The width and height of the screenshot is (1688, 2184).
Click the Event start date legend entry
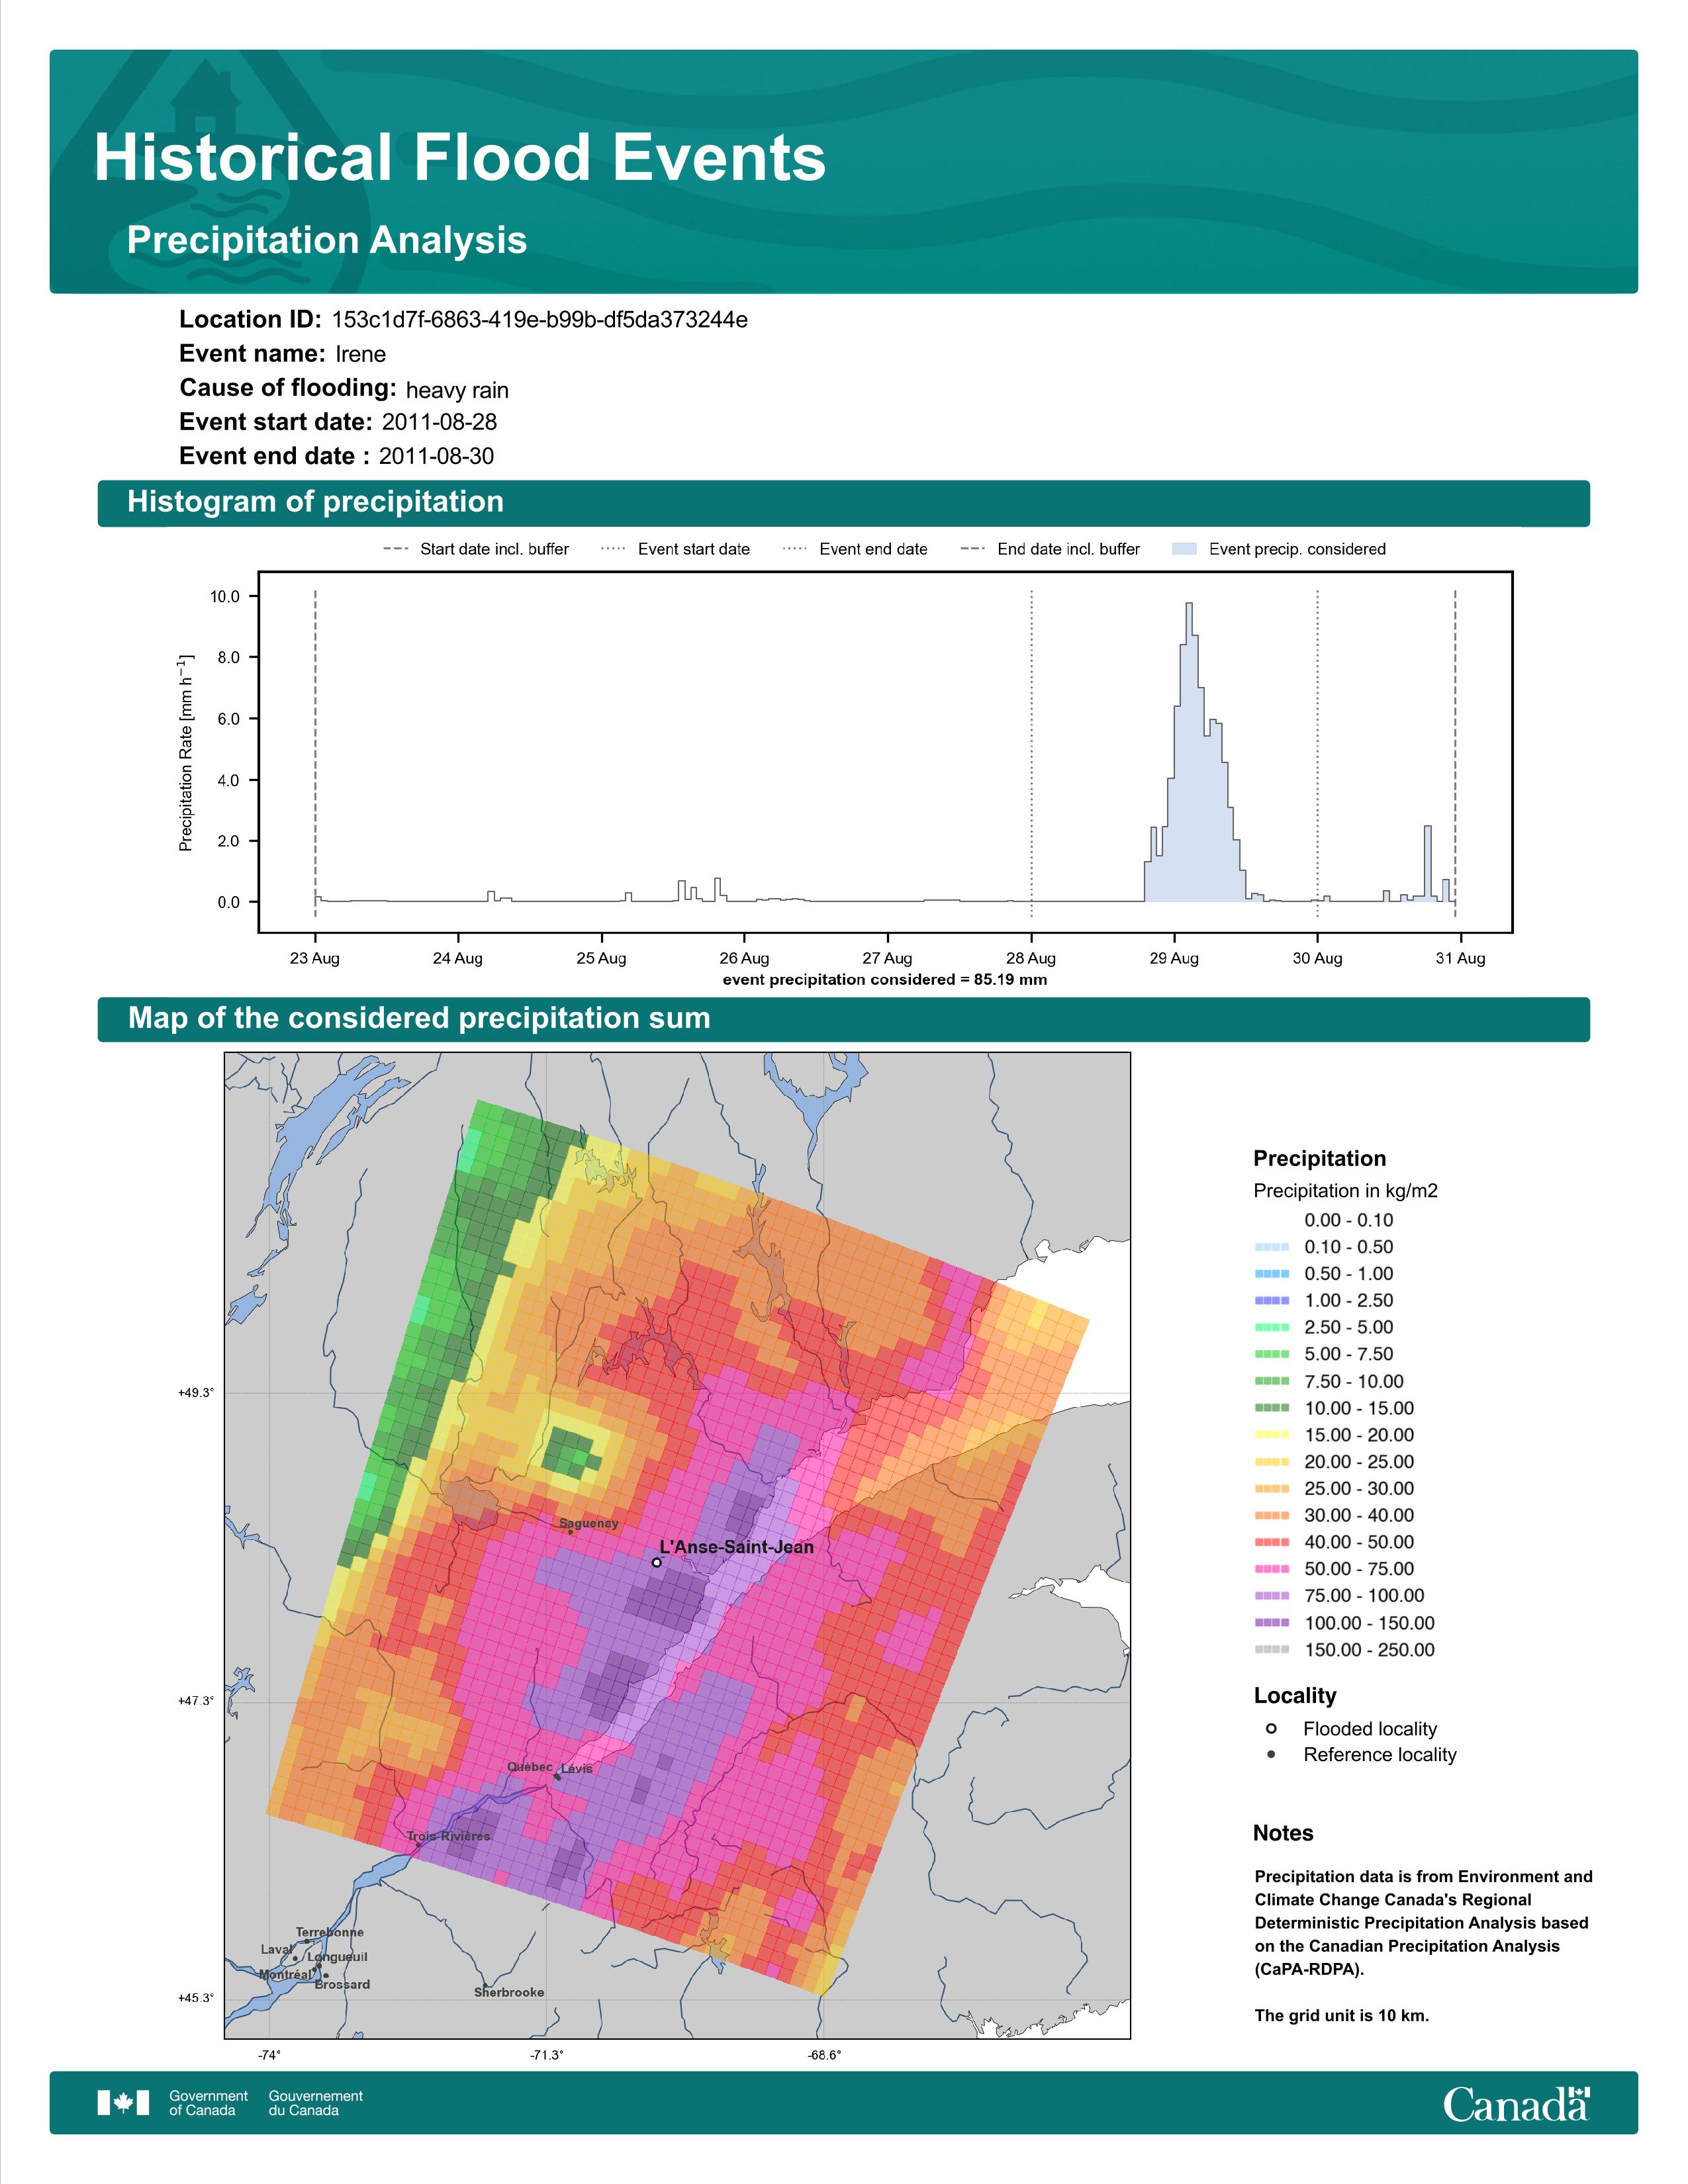tap(675, 549)
